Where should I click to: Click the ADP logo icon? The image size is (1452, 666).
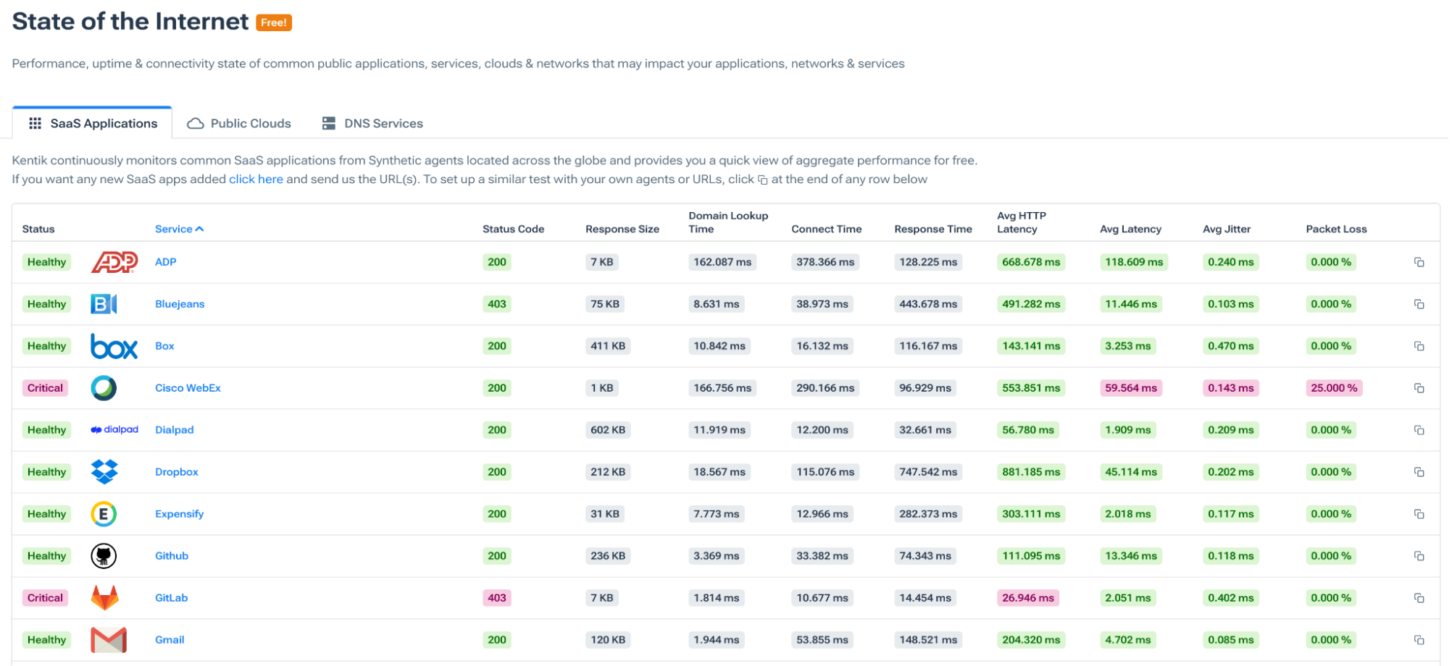coord(114,262)
